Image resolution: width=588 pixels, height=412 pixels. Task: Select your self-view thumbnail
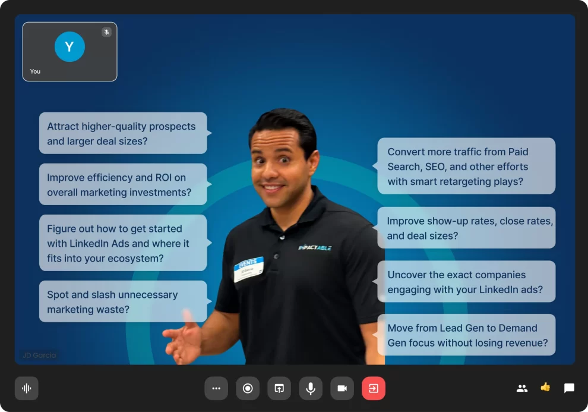point(69,52)
